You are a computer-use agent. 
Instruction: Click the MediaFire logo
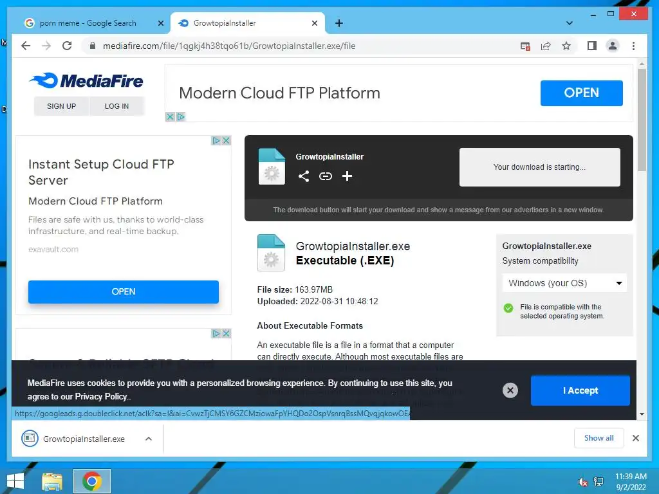coord(86,80)
